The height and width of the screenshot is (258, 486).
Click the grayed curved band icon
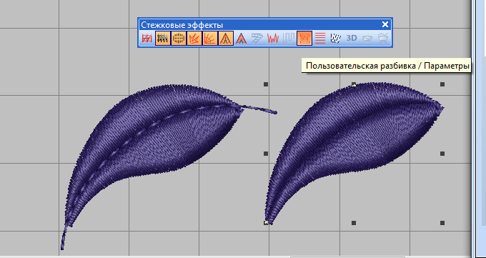(367, 39)
